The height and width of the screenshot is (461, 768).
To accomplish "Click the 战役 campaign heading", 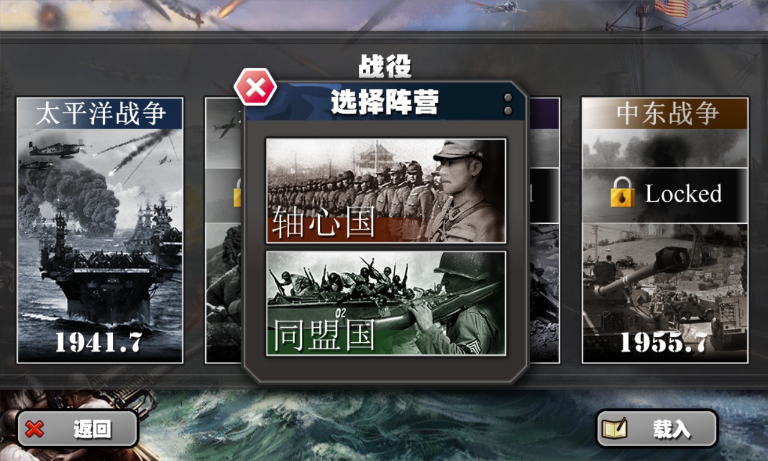I will pyautogui.click(x=385, y=67).
